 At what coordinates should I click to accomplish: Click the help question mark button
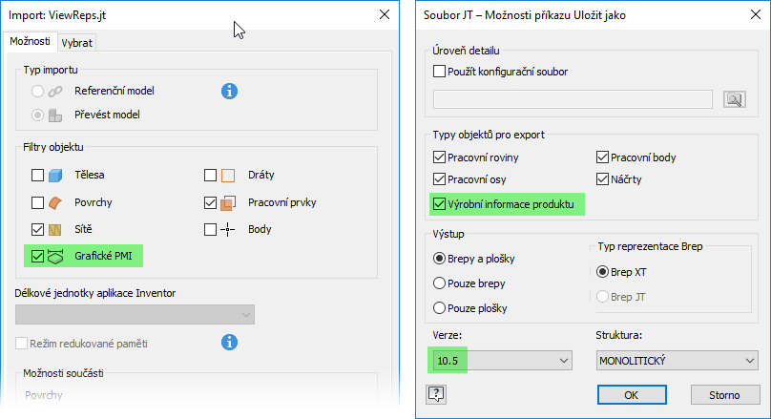[x=437, y=393]
